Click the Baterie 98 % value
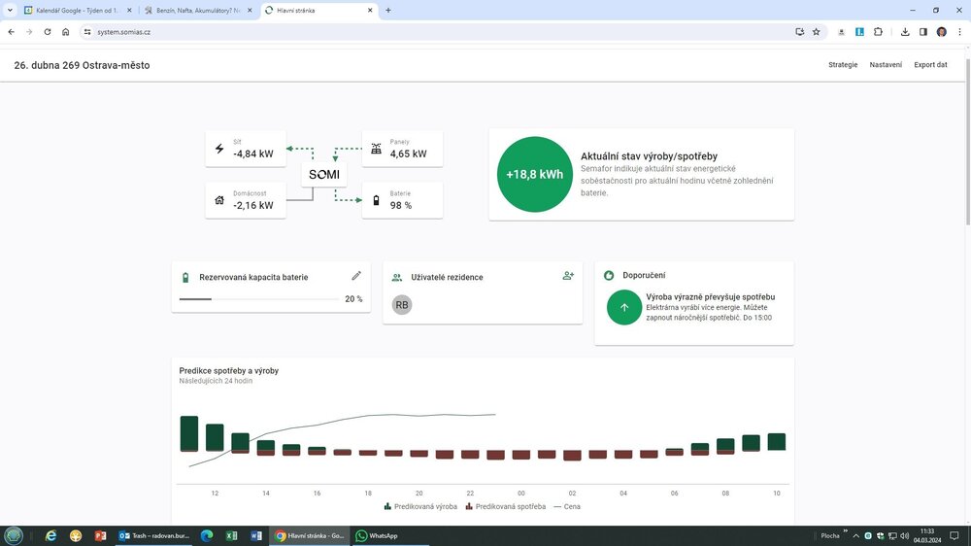 coord(401,205)
